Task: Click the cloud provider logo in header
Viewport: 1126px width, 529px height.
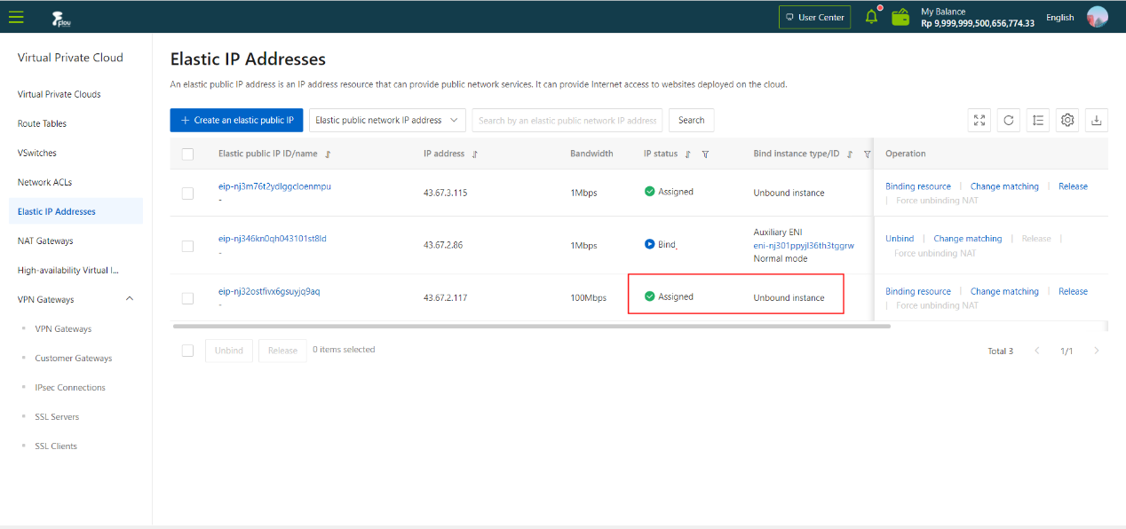Action: pos(61,17)
